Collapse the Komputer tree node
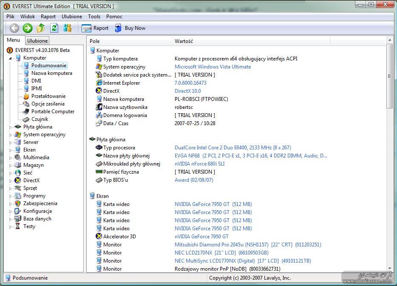 pyautogui.click(x=10, y=58)
